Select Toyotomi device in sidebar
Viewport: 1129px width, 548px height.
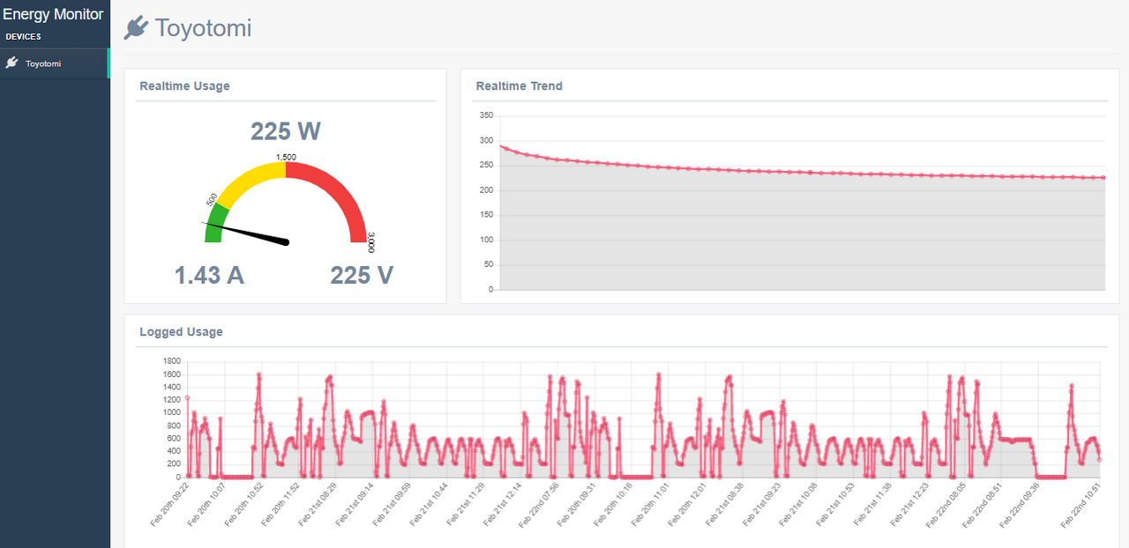pyautogui.click(x=54, y=63)
